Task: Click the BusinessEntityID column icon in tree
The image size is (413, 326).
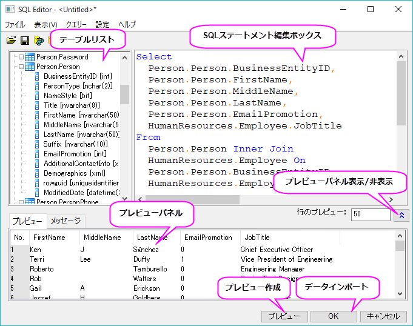Action: [x=37, y=76]
